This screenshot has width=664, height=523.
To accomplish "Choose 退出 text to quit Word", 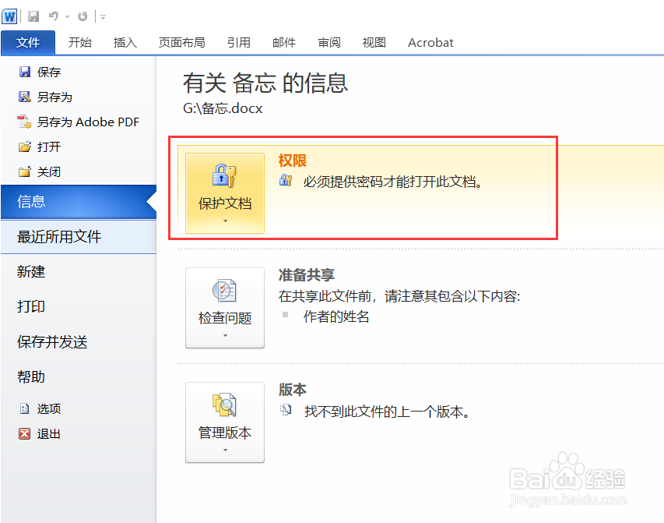I will (x=49, y=434).
